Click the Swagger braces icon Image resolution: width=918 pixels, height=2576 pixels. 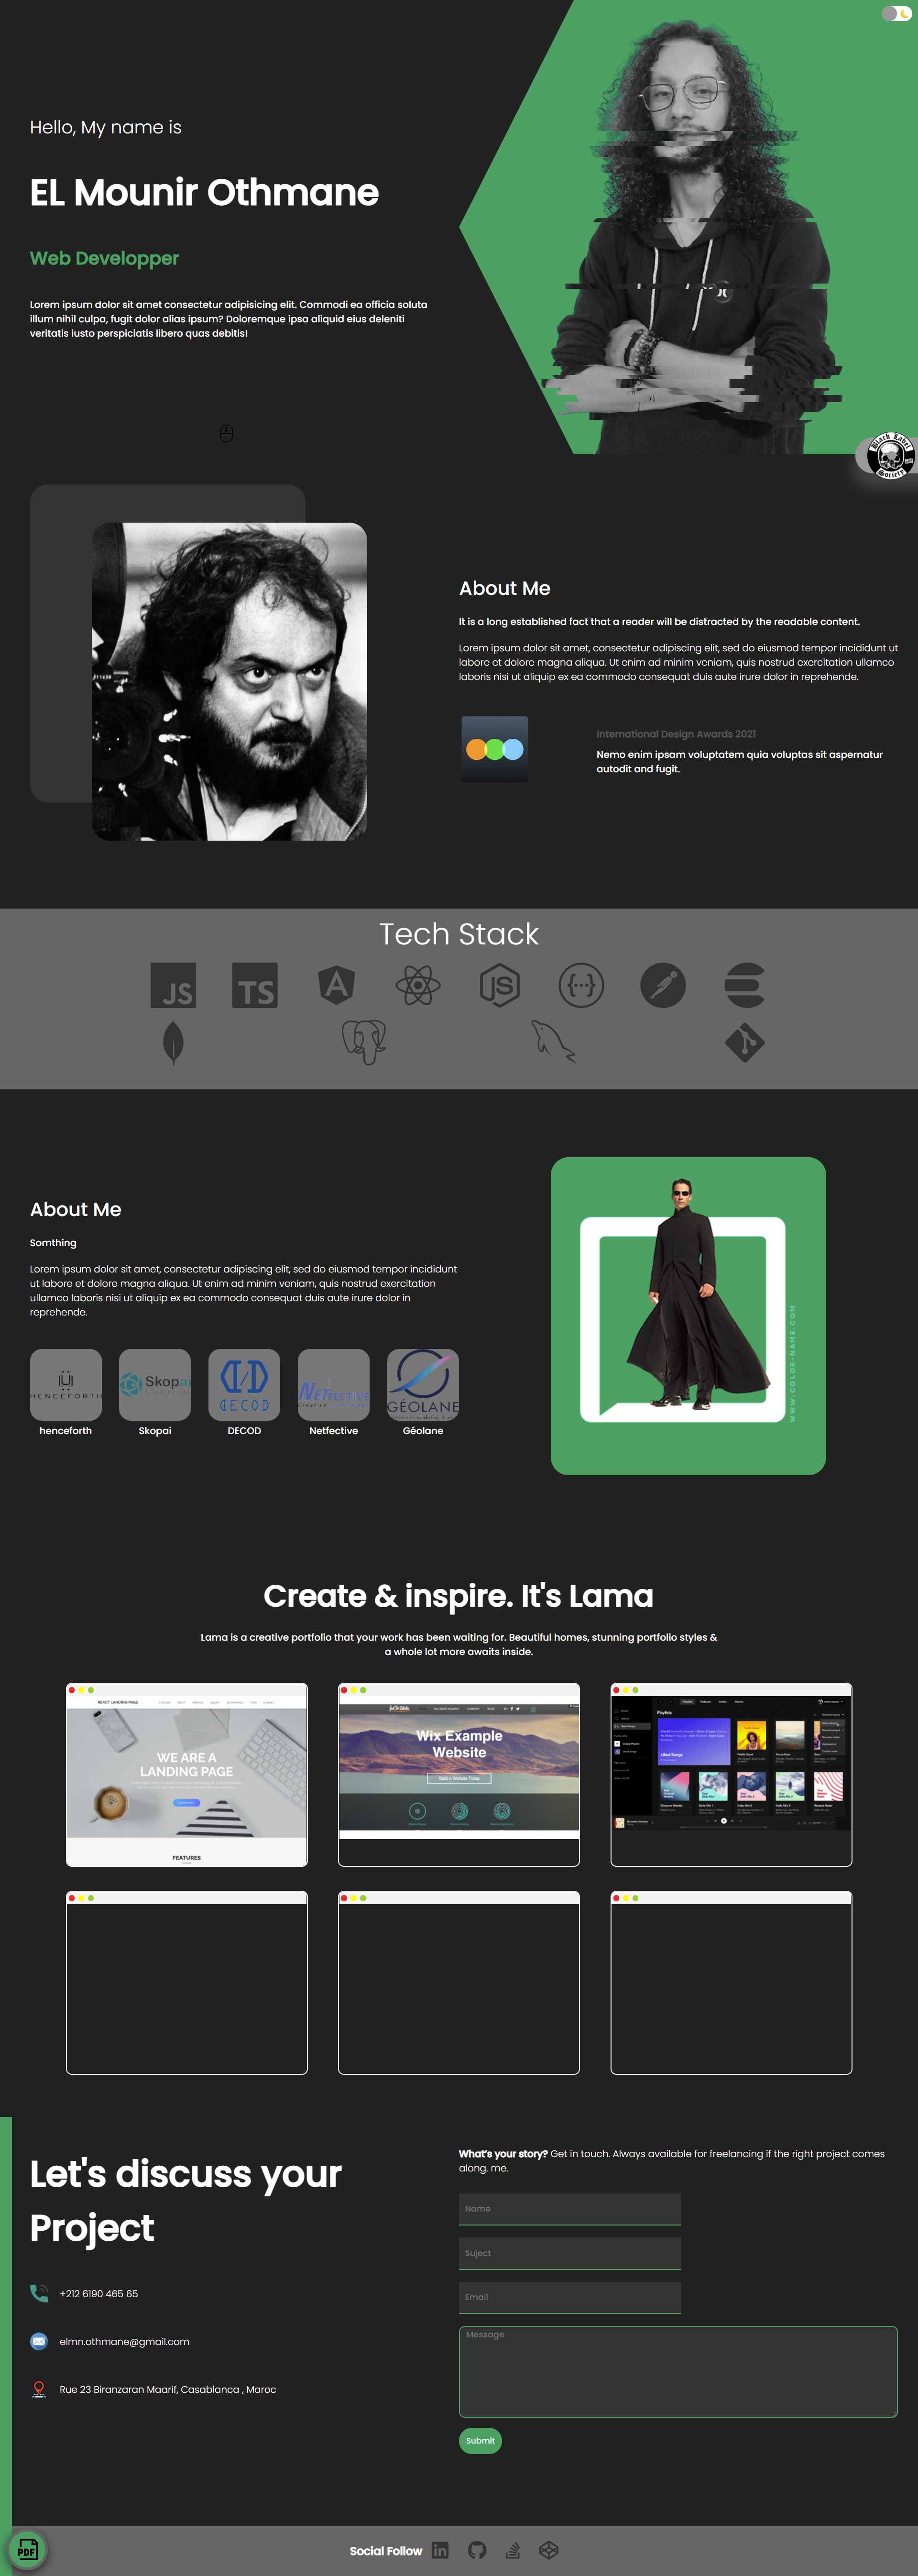pos(581,985)
